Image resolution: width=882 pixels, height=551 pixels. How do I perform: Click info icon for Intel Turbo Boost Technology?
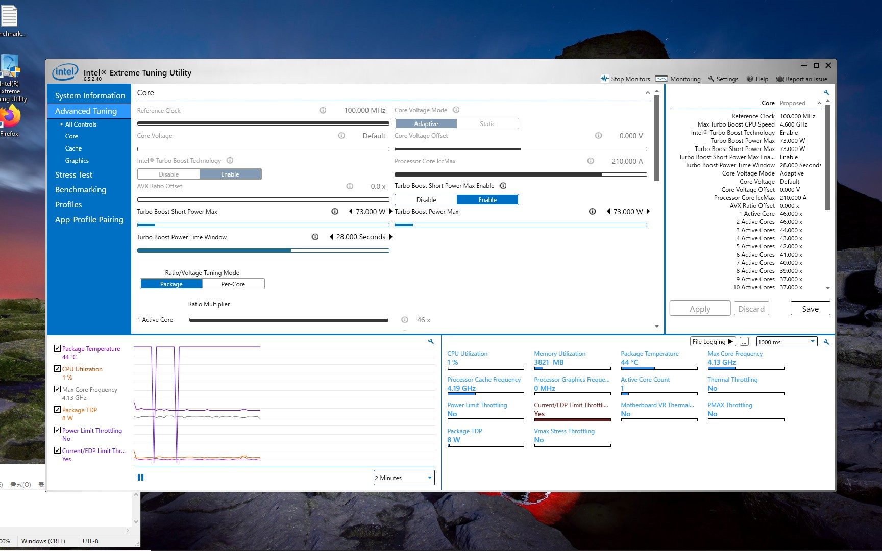(230, 160)
